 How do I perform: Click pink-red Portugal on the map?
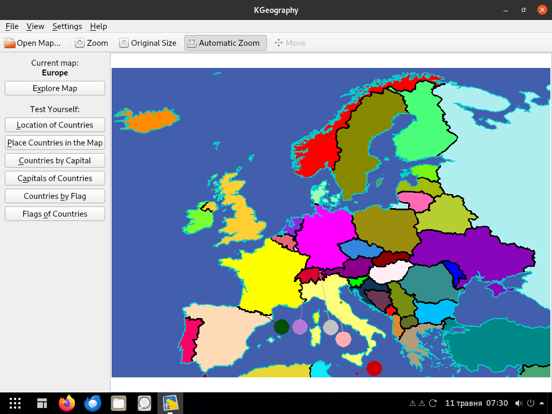click(x=189, y=340)
